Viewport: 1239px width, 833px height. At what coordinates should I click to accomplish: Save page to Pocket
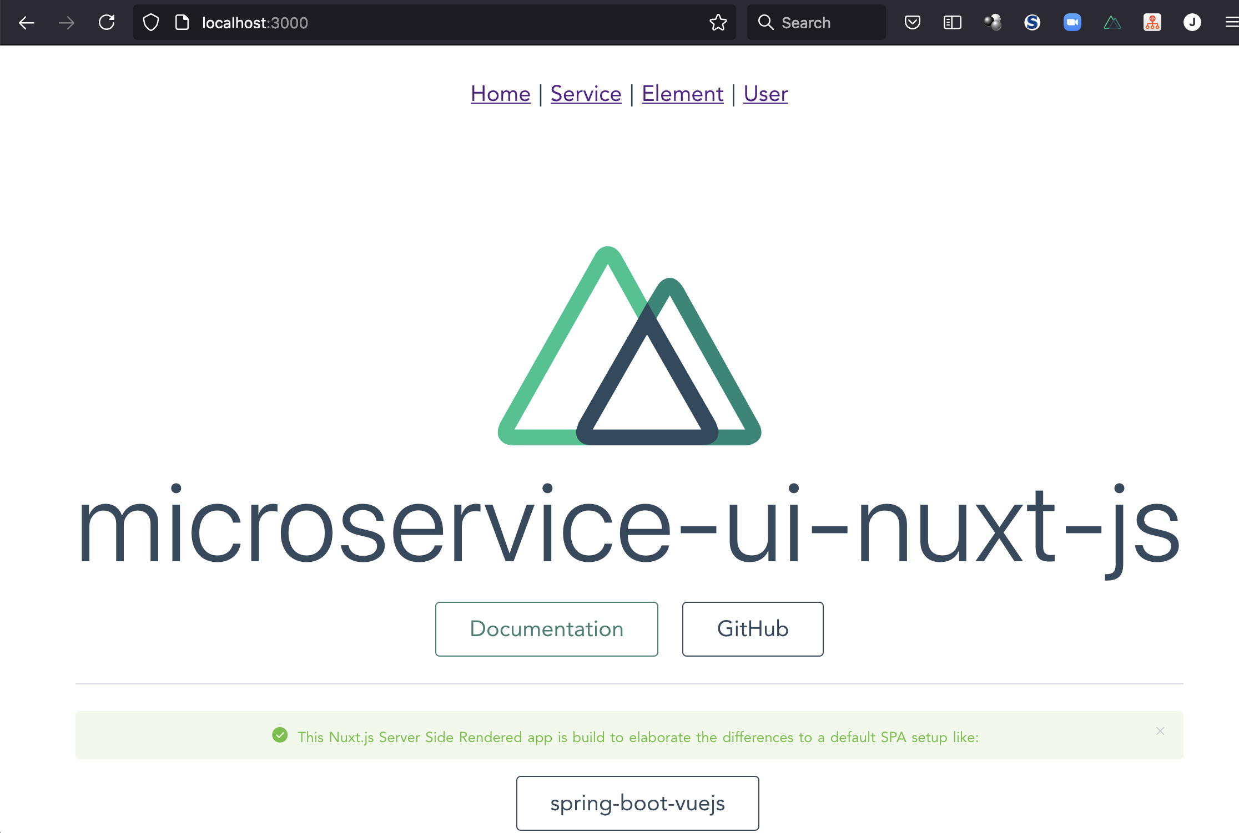(912, 23)
